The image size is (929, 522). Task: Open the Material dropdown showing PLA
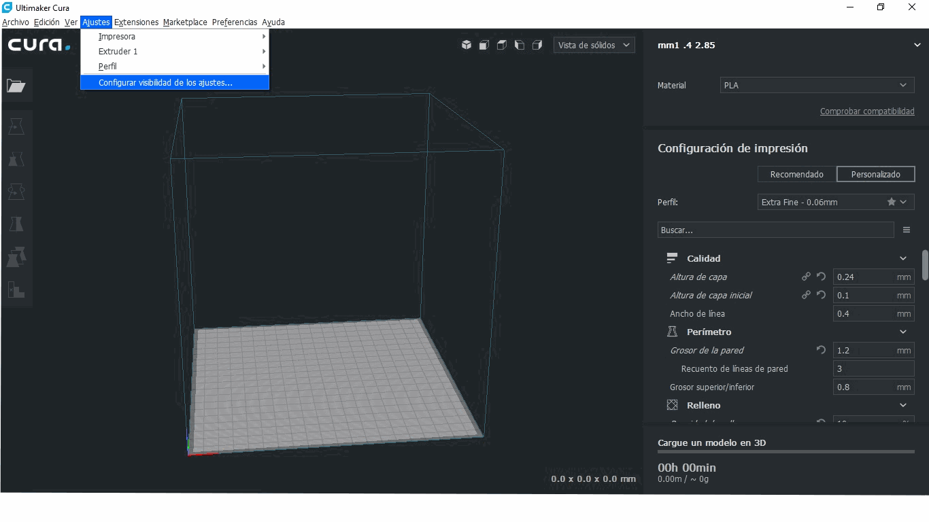click(816, 85)
